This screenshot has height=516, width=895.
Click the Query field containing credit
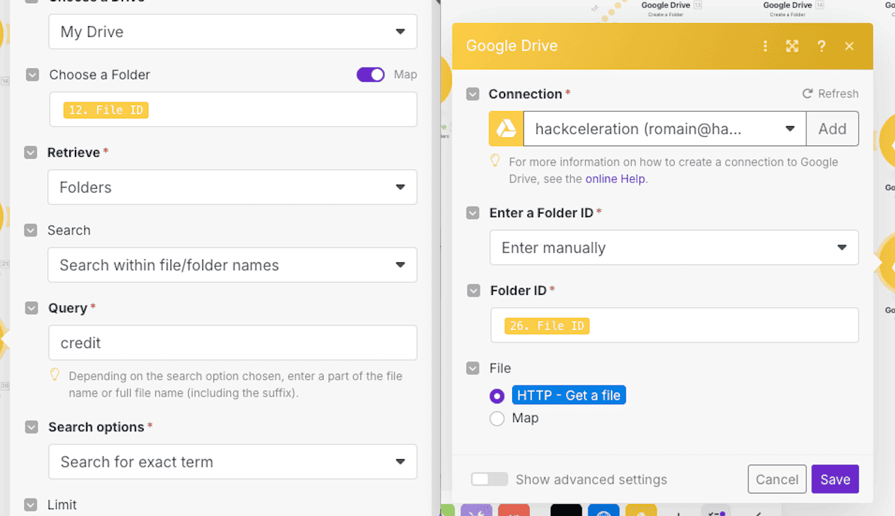tap(233, 342)
